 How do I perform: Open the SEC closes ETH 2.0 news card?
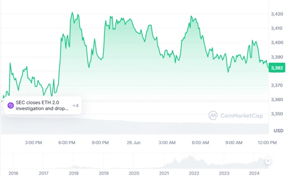43,106
